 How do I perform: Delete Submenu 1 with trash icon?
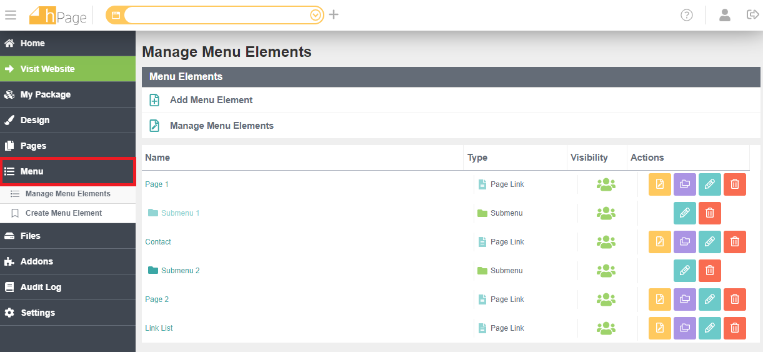click(710, 213)
